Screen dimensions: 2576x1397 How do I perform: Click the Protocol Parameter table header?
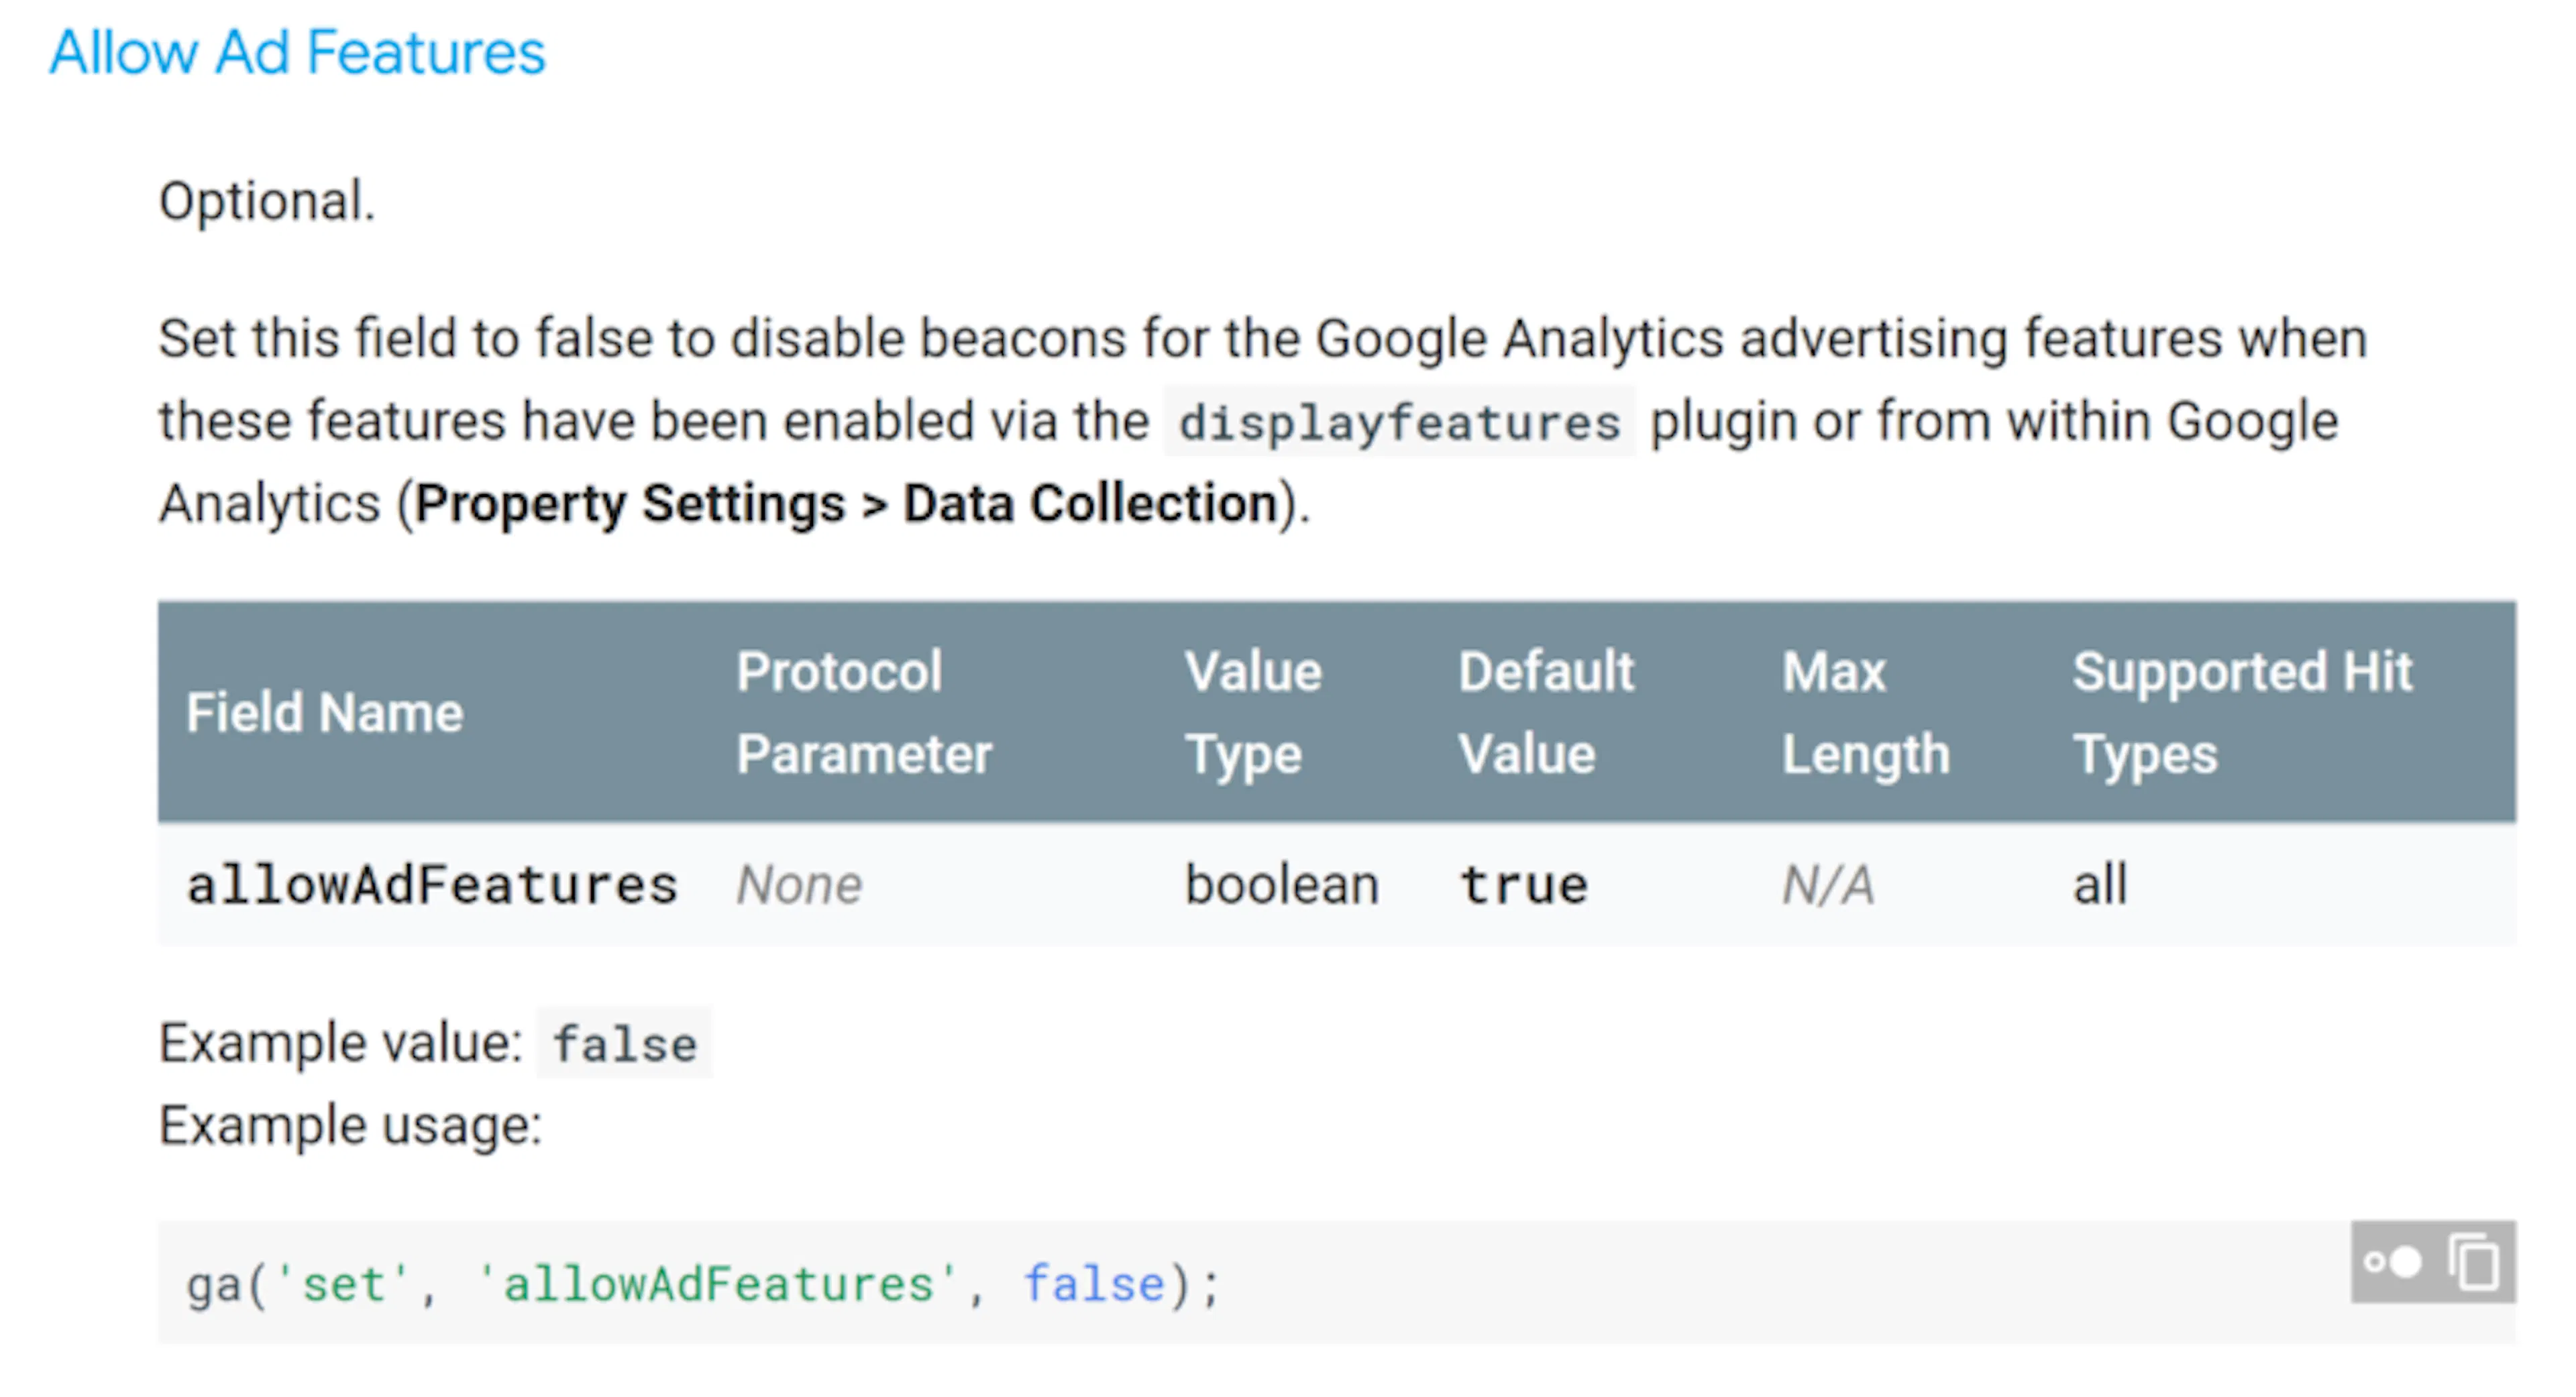865,712
